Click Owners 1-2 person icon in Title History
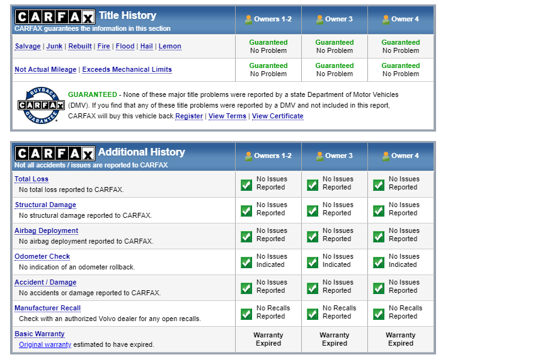This screenshot has width=552, height=362. point(248,20)
